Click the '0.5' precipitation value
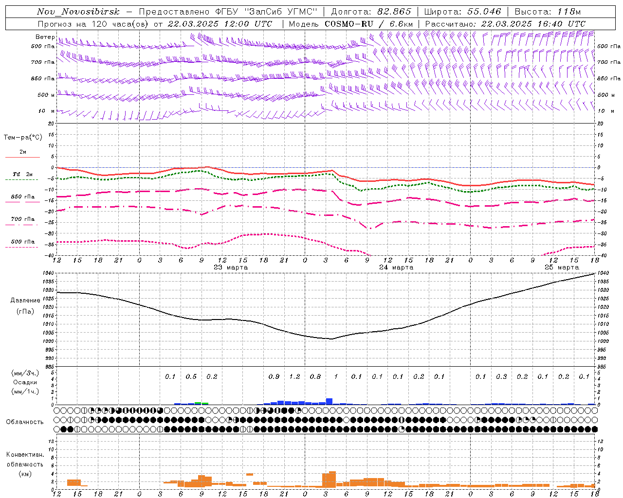 pos(191,376)
